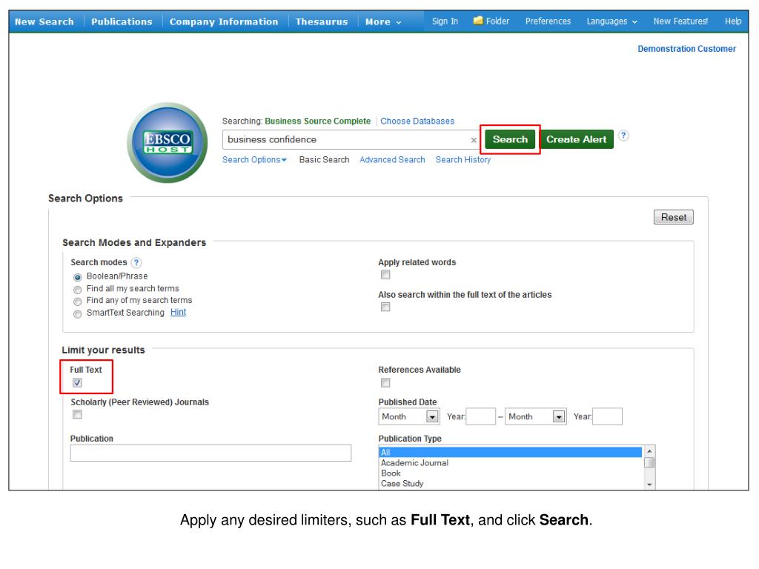Open New Search in top menu
This screenshot has width=759, height=569.
point(44,21)
